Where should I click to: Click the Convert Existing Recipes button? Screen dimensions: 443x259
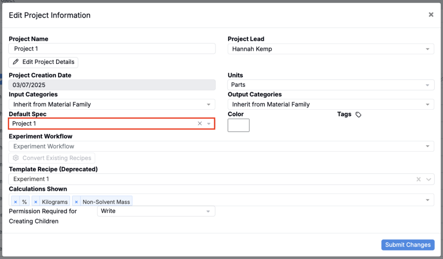(52, 158)
